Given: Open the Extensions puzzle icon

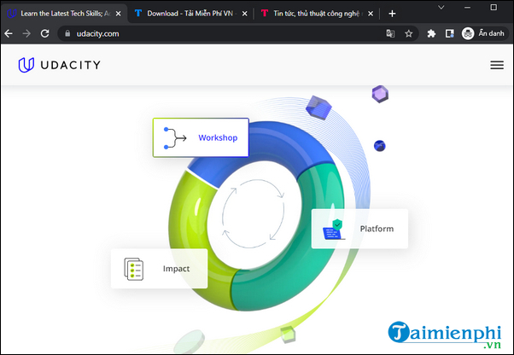Looking at the screenshot, I should point(431,33).
